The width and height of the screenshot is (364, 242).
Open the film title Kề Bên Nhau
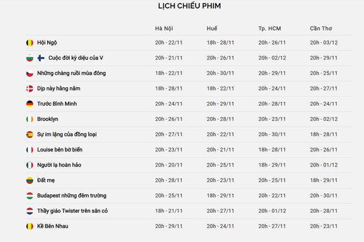pyautogui.click(x=53, y=226)
